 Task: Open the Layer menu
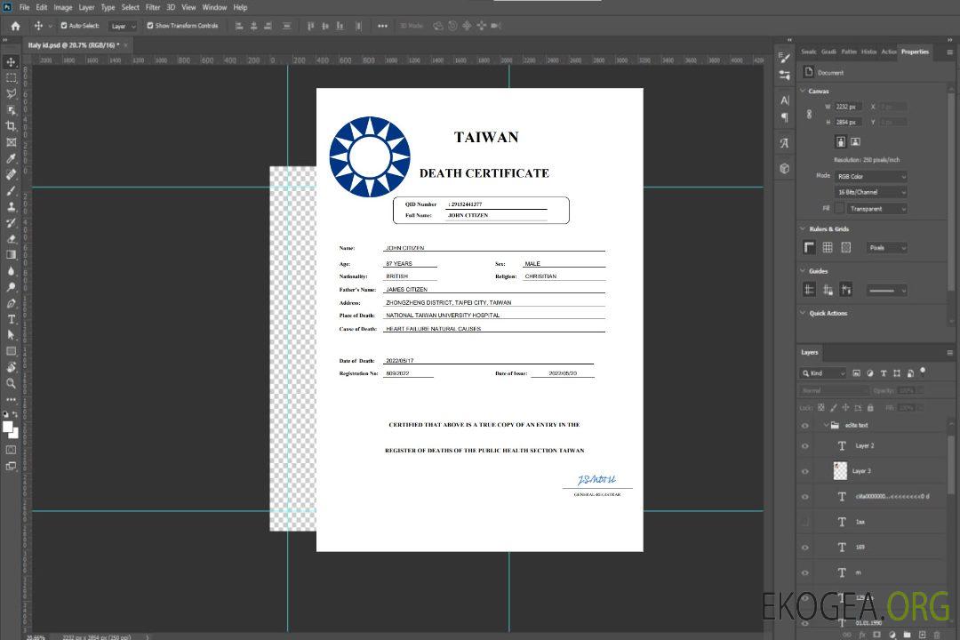(87, 7)
